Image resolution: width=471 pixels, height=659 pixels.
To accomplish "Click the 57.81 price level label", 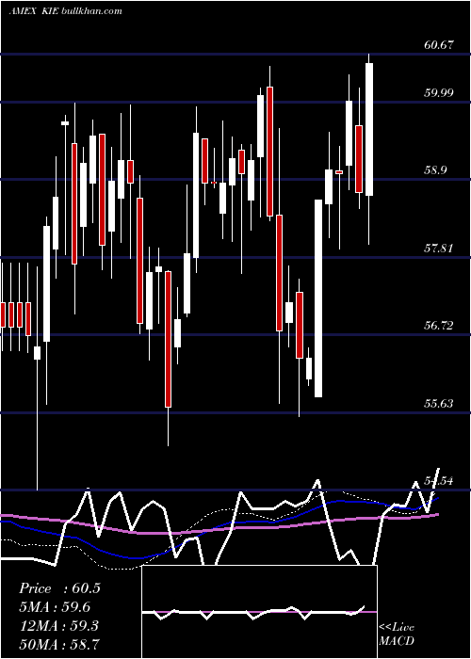I will pyautogui.click(x=439, y=248).
